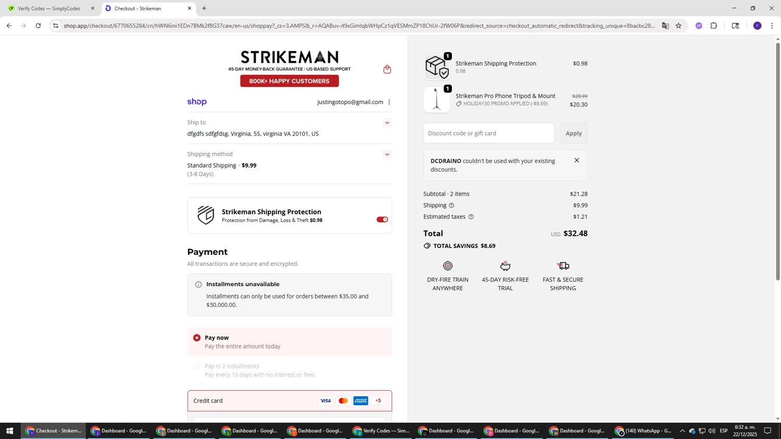
Task: Click the Discount code or gift card field
Action: tap(488, 133)
